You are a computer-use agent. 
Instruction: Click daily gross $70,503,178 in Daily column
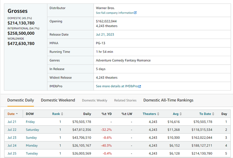coord(82,122)
